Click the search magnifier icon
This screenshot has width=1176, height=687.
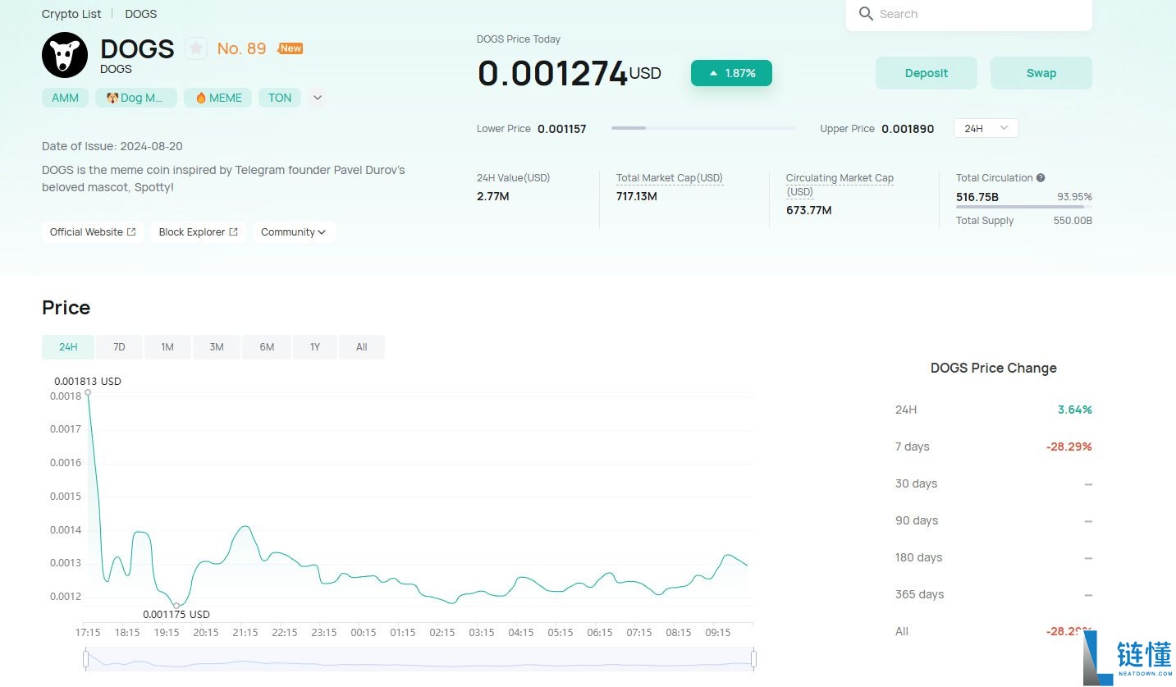pos(865,14)
